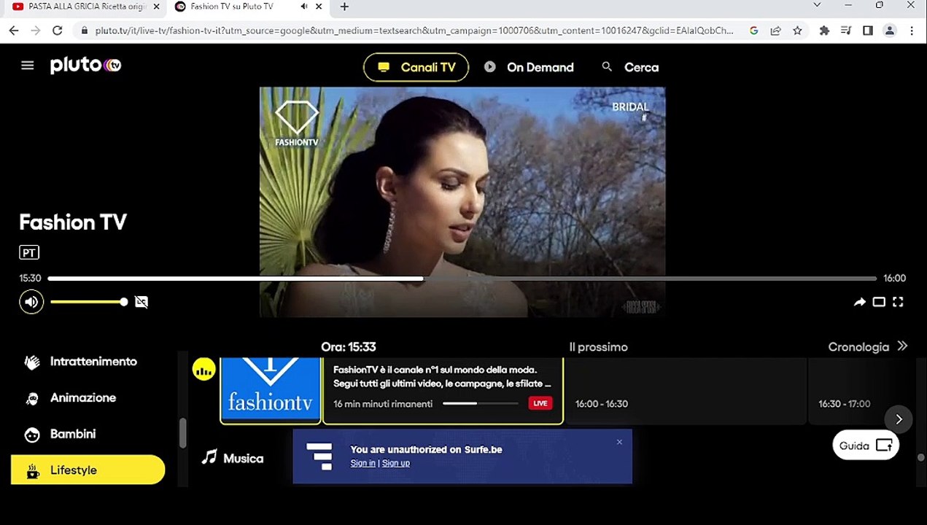Click the Sign in link
Viewport: 927px width, 525px height.
(x=362, y=464)
